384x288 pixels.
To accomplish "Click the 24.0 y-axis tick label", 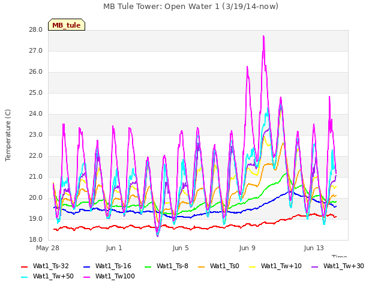I will pyautogui.click(x=36, y=114).
